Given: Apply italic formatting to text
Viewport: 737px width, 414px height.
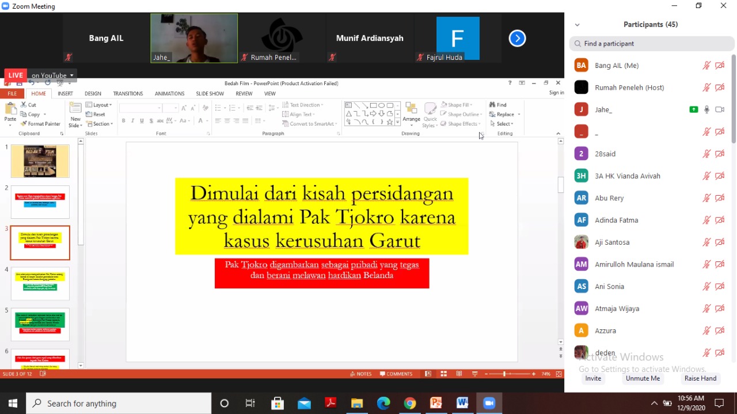Looking at the screenshot, I should [132, 121].
